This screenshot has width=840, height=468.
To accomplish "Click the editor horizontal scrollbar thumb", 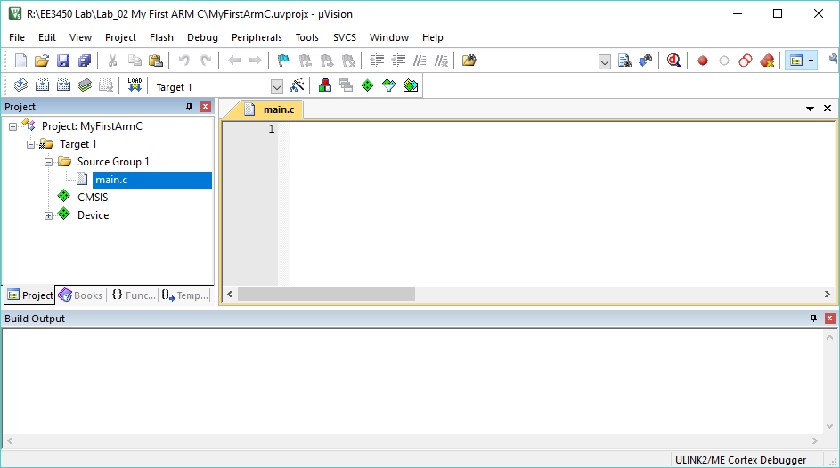I will [326, 294].
